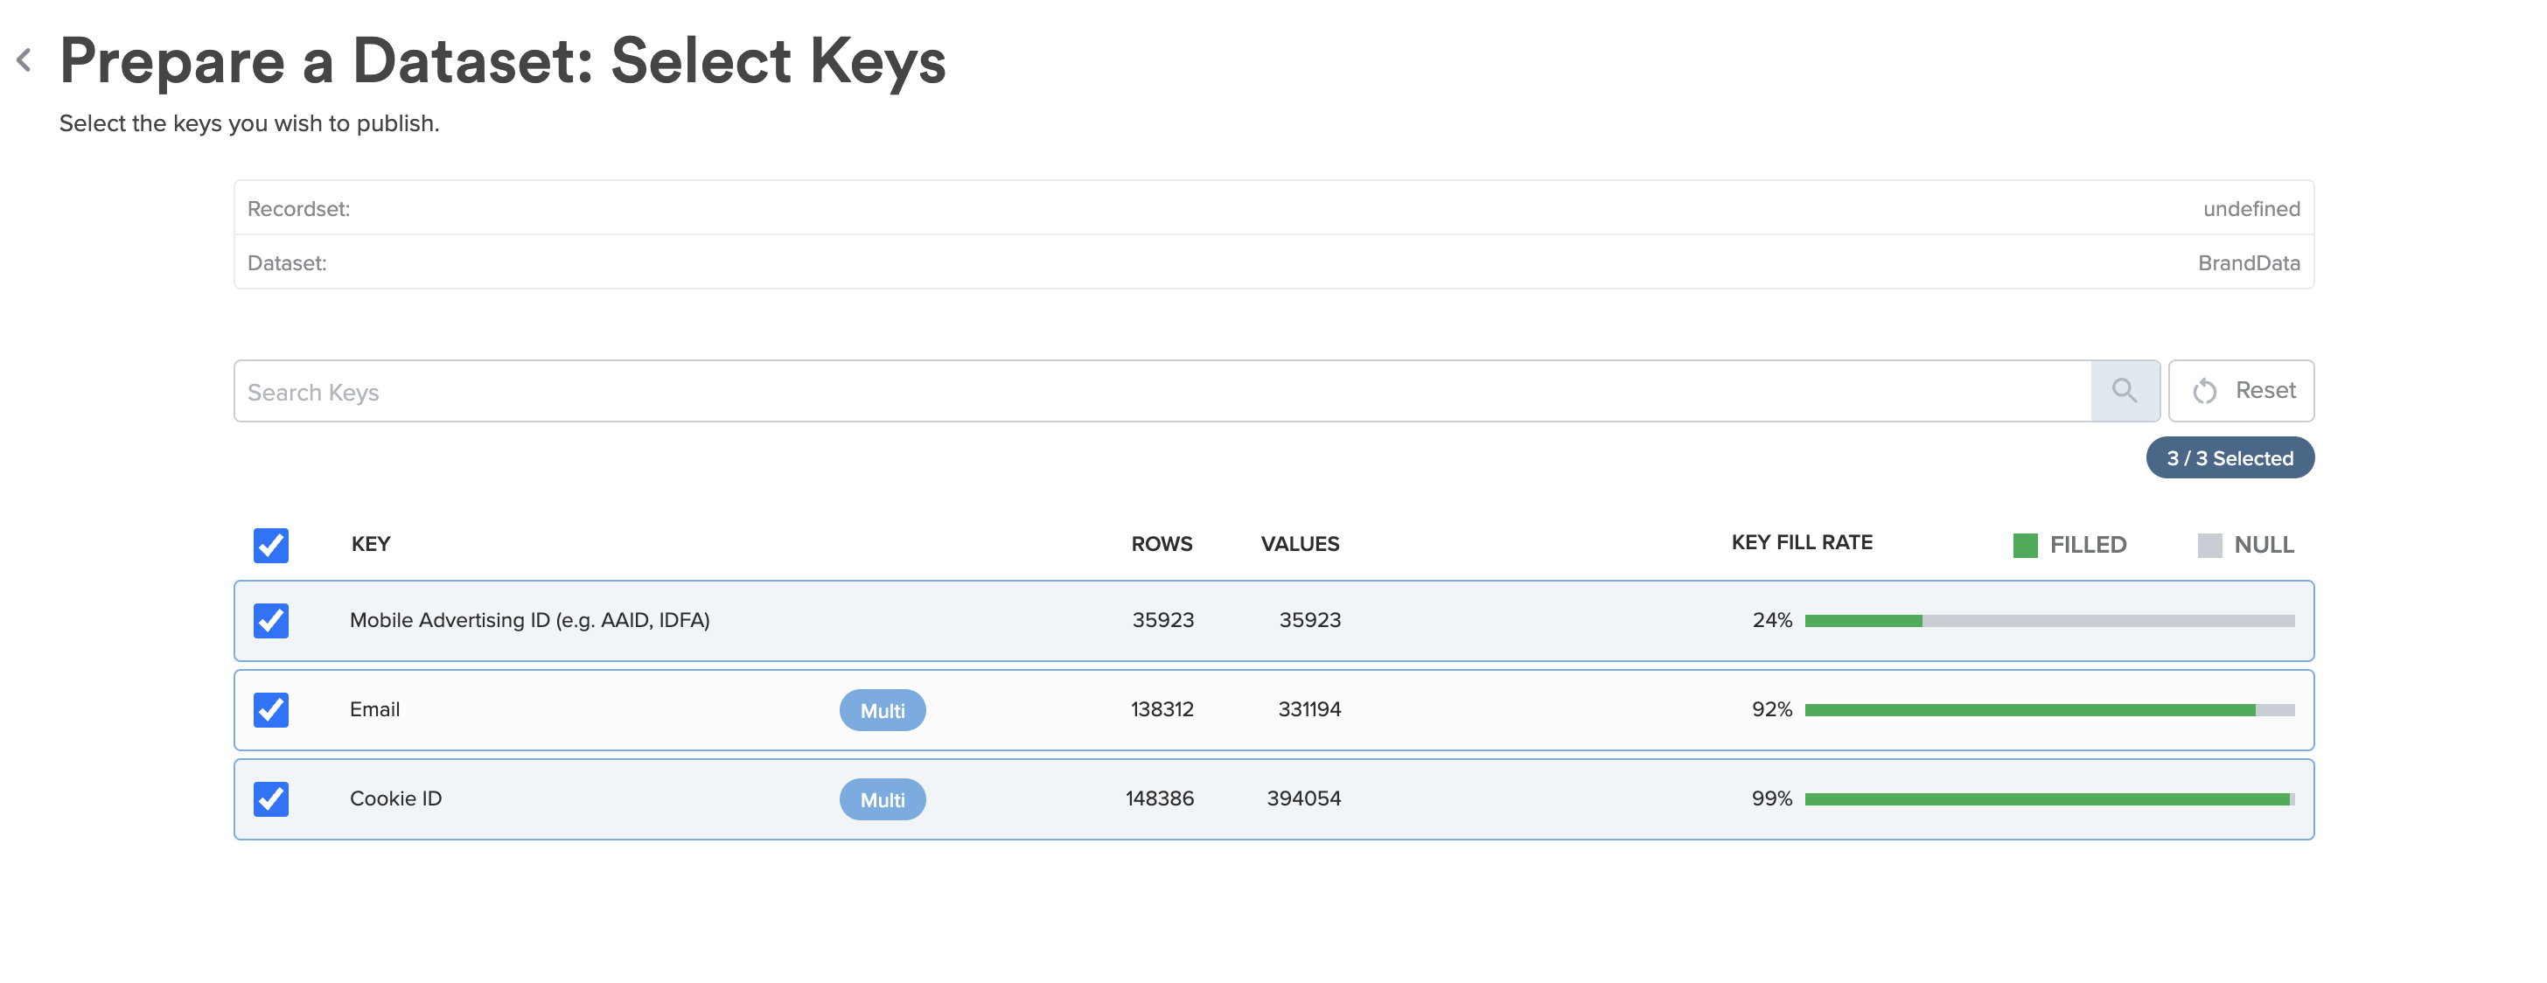This screenshot has height=983, width=2547.
Task: Click the magnifier search icon button
Action: click(2124, 391)
